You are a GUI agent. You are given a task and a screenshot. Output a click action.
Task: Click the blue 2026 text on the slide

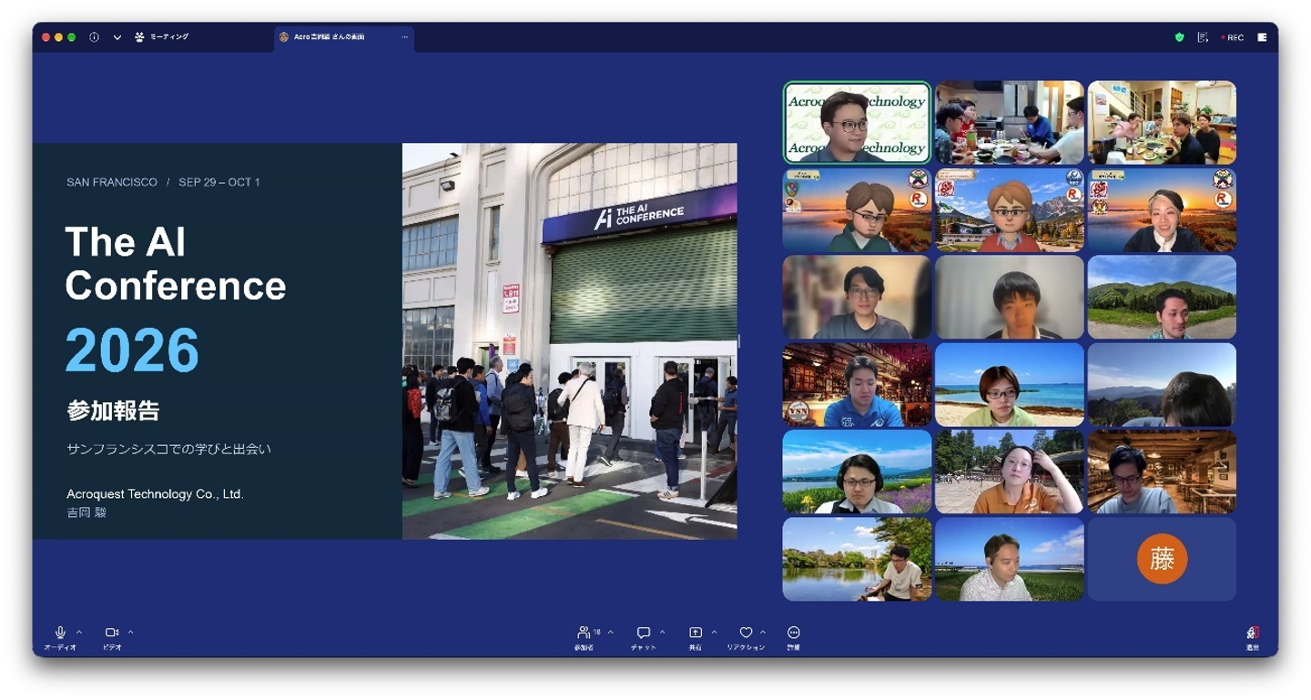coord(132,350)
